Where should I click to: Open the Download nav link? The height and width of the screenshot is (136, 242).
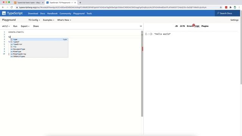33,14
